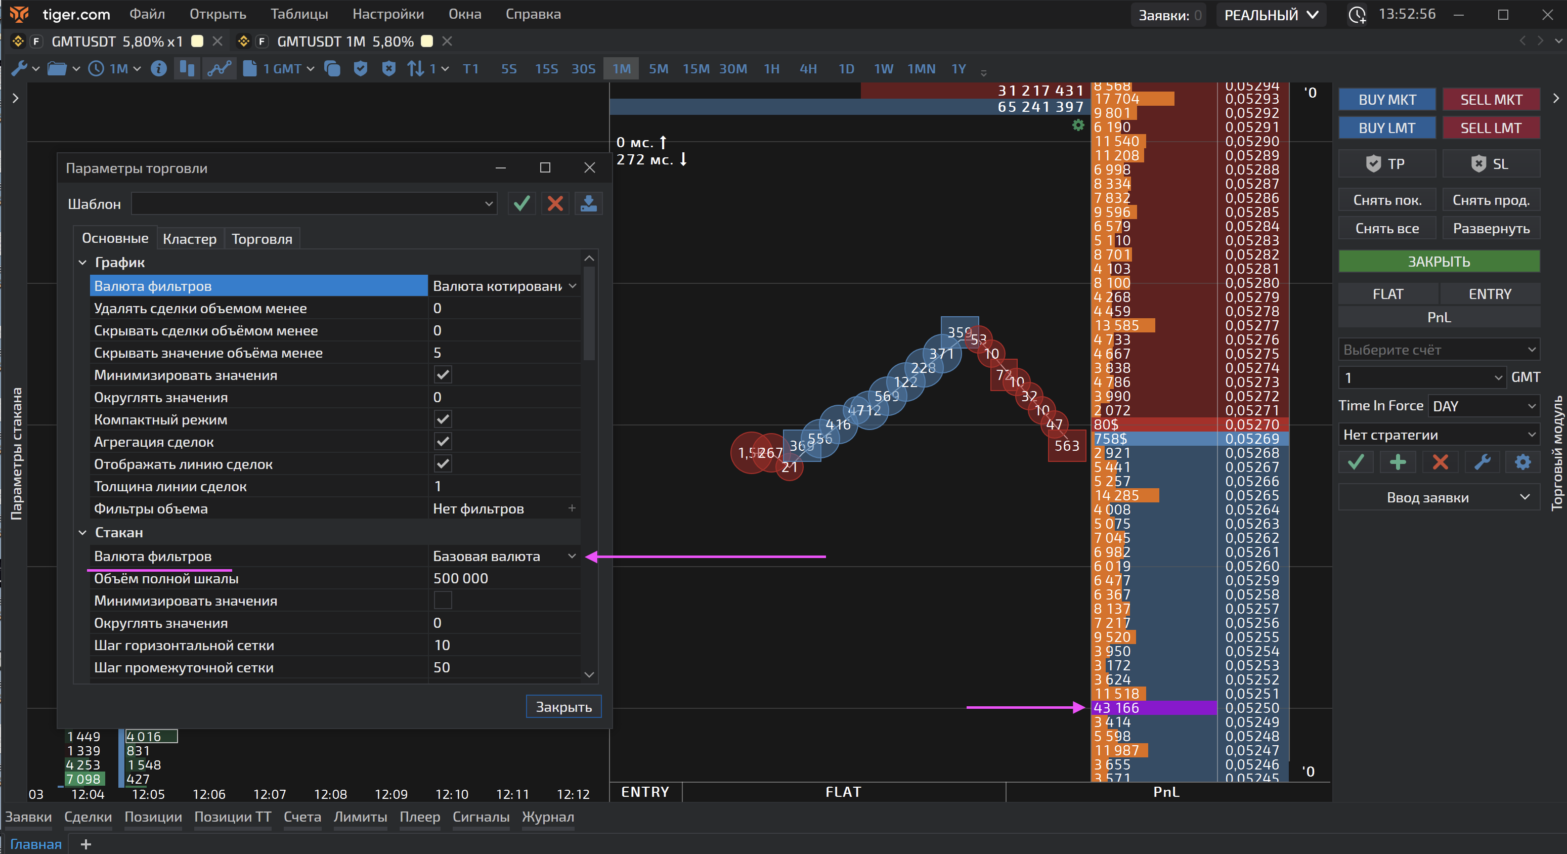
Task: Click the save template download icon
Action: pyautogui.click(x=588, y=204)
